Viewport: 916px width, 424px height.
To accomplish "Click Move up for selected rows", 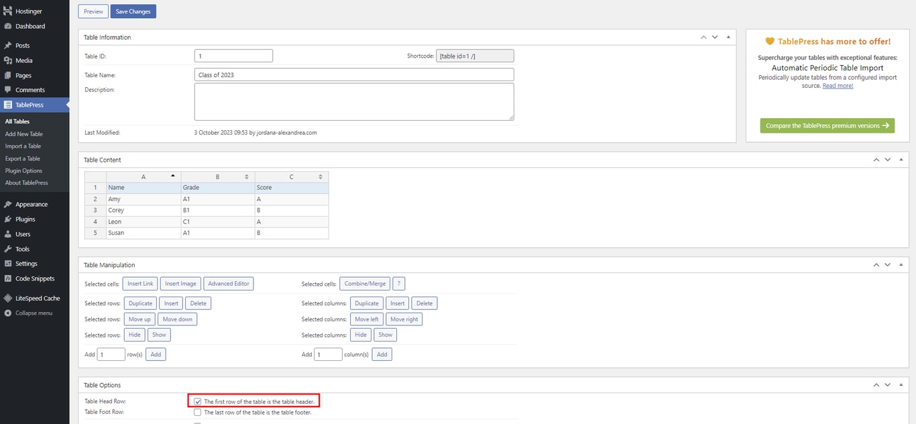I will [139, 319].
